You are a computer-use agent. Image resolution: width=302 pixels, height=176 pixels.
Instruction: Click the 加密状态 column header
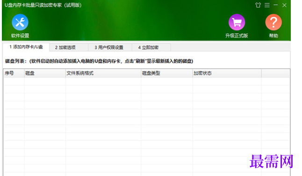click(x=227, y=73)
